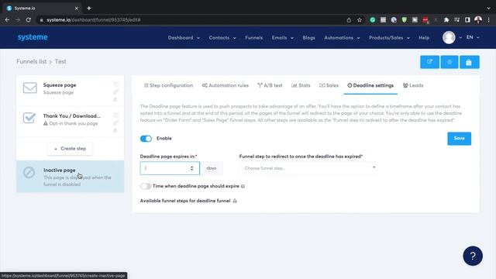Switch to A/B test tab
The width and height of the screenshot is (496, 279).
point(270,85)
